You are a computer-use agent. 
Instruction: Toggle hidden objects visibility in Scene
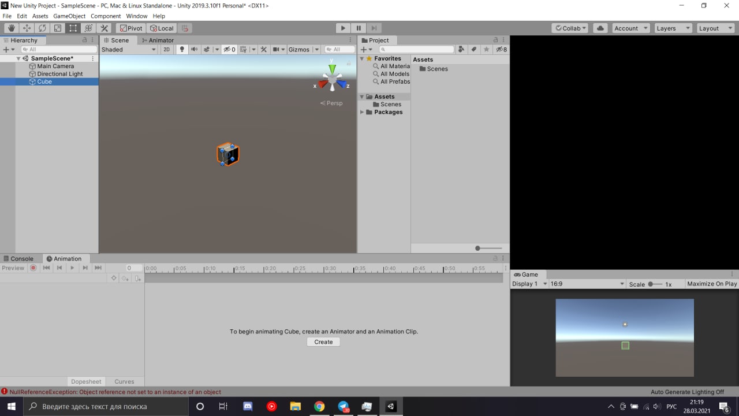(229, 49)
